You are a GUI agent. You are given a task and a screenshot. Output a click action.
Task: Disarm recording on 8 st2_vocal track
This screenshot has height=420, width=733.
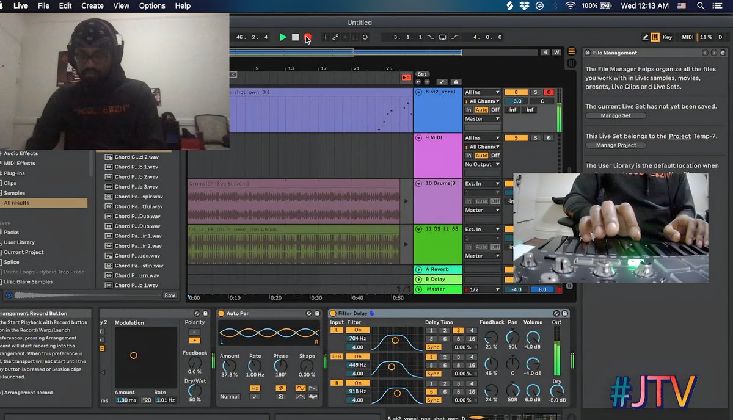point(549,92)
